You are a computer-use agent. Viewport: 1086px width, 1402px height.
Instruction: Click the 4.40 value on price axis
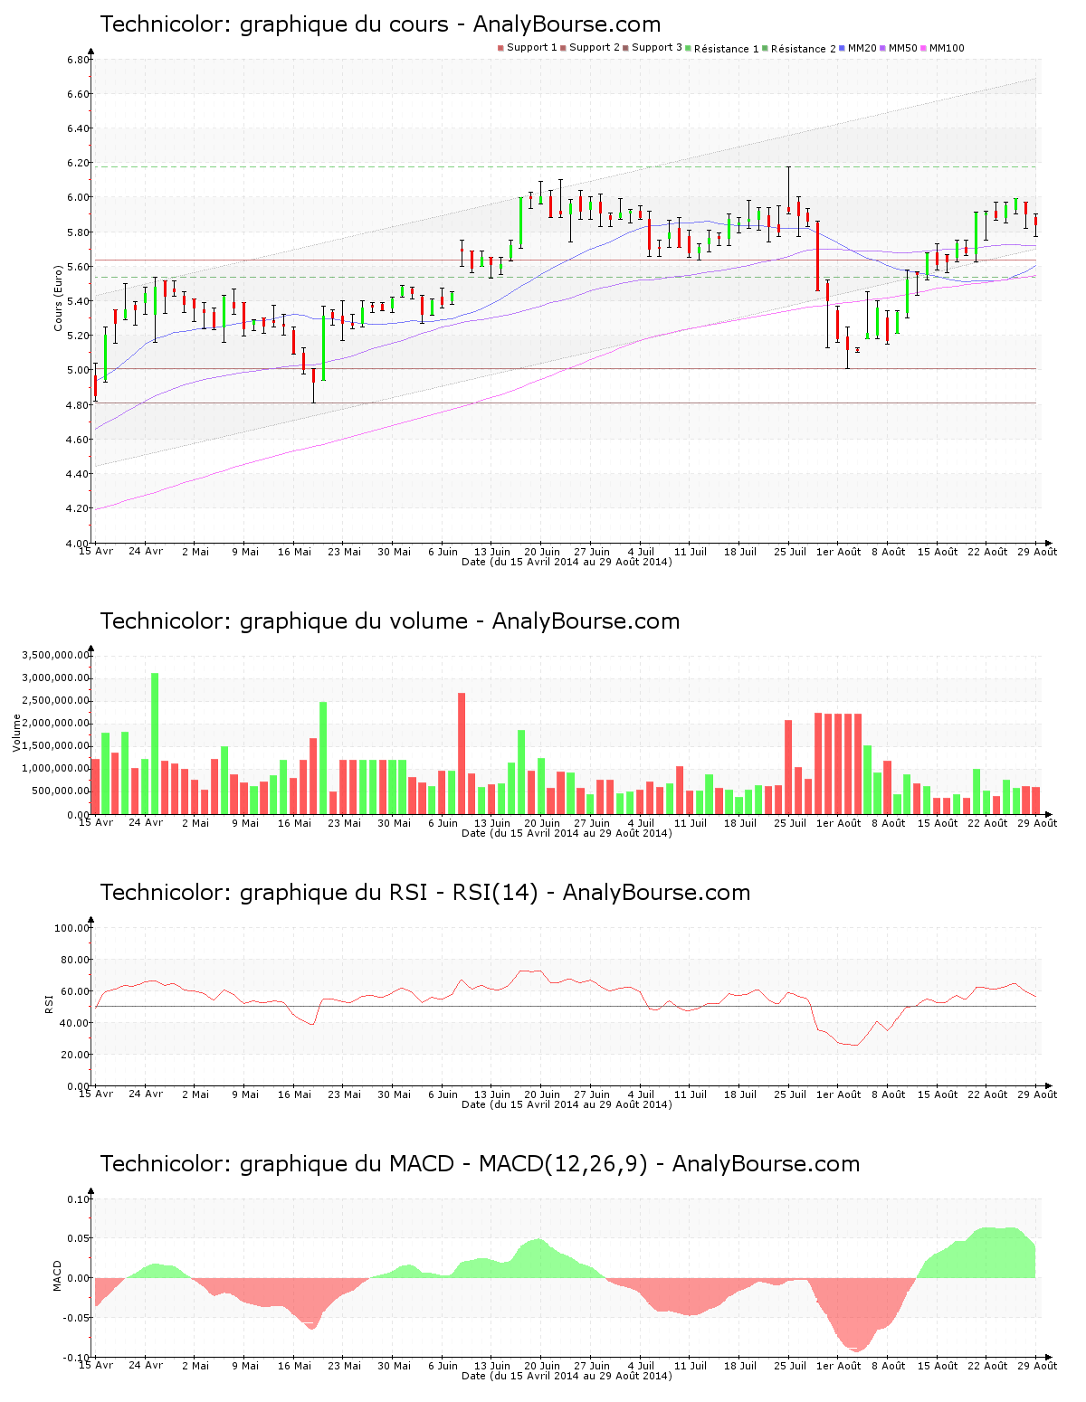pyautogui.click(x=79, y=474)
